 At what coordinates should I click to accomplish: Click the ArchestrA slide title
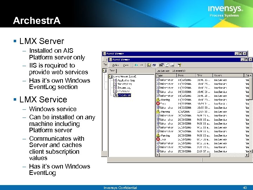coord(37,21)
